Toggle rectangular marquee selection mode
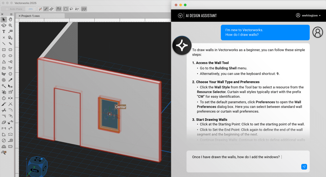Viewport: 326px width, 177px height. click(66, 9)
